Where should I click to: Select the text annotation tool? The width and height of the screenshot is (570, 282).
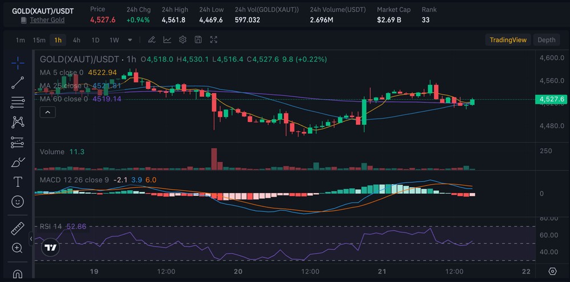(18, 182)
